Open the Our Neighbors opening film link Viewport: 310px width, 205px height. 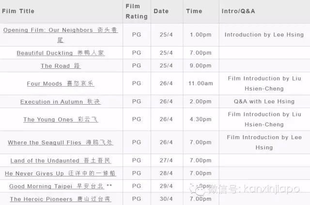pyautogui.click(x=61, y=30)
